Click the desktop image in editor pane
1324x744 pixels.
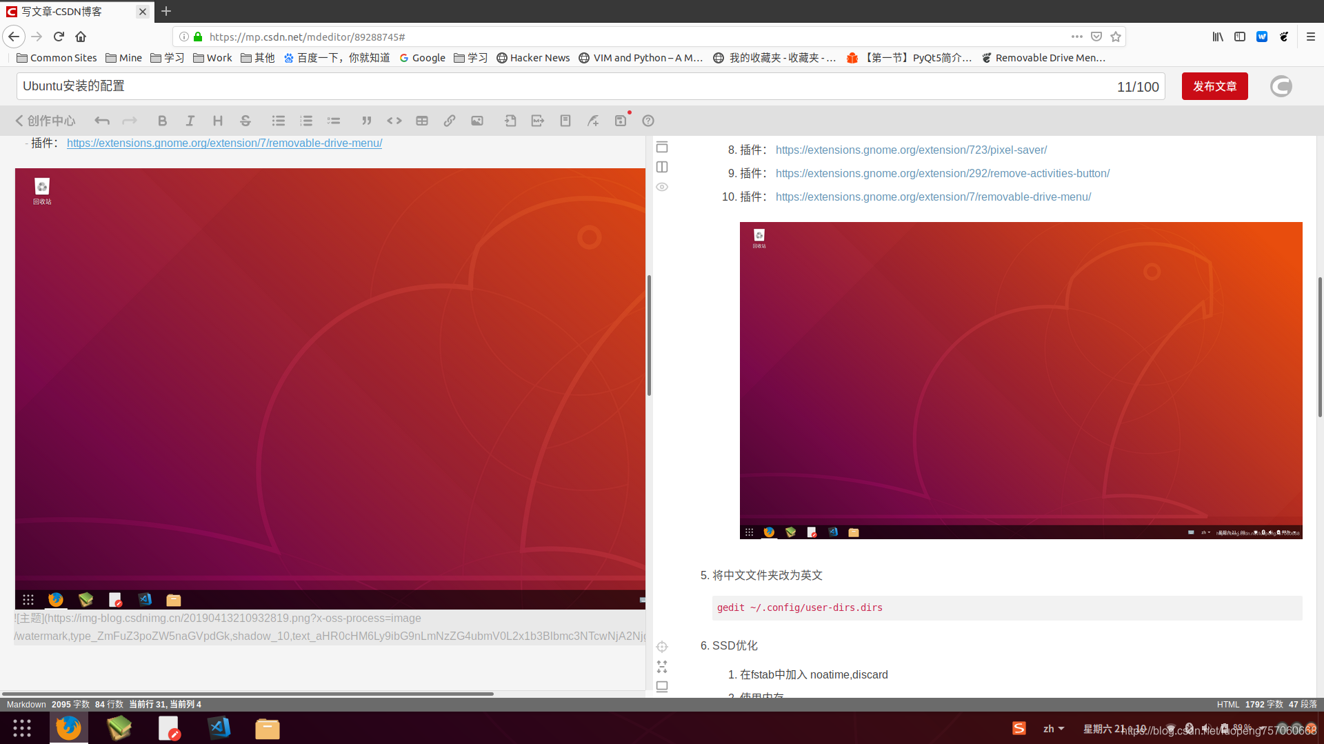click(330, 388)
